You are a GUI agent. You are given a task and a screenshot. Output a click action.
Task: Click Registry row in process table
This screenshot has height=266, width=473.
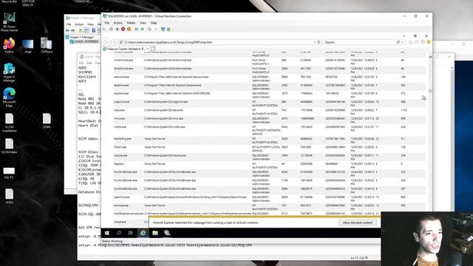(269, 166)
